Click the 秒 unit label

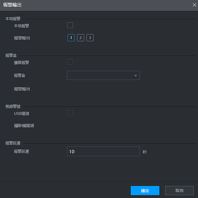tap(145, 152)
